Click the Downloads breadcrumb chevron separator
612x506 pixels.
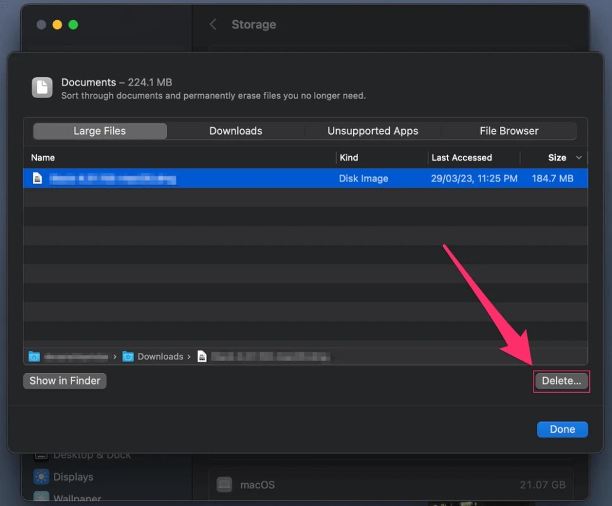pyautogui.click(x=188, y=356)
